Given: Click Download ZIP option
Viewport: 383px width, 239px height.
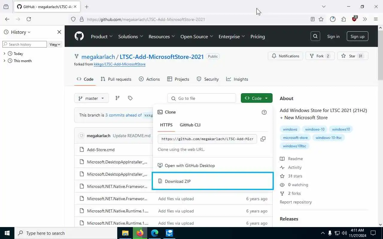Looking at the screenshot, I should pos(213,181).
